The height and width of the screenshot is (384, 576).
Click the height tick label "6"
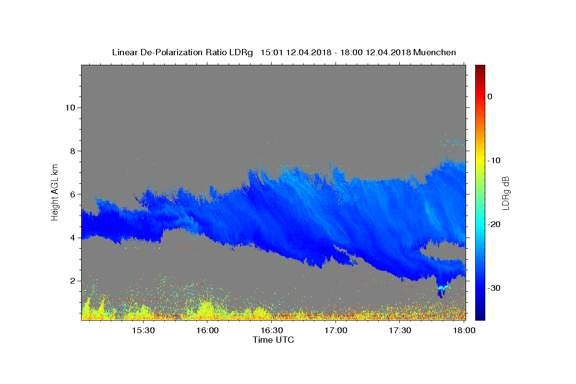tap(72, 194)
